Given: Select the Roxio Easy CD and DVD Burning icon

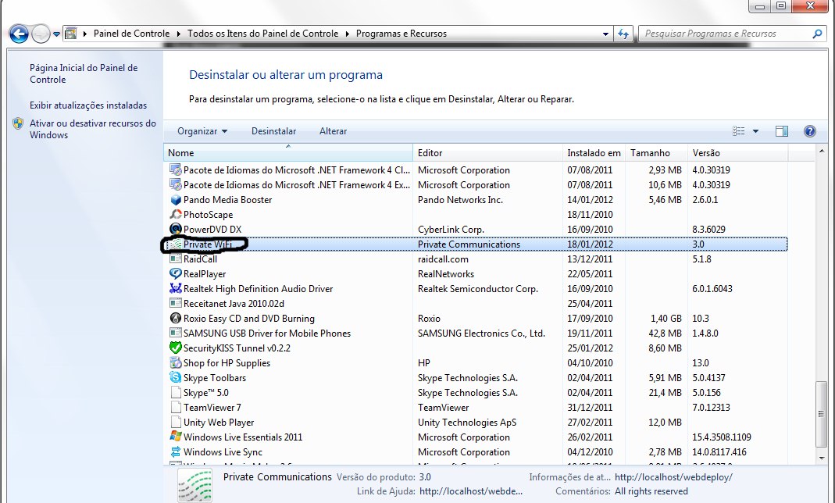Looking at the screenshot, I should pyautogui.click(x=175, y=319).
